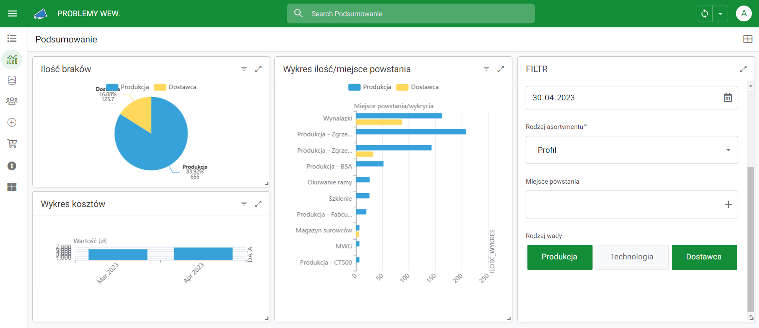Screen dimensions: 759x328
Task: Add a Miejsce powstania value with plus
Action: click(x=728, y=205)
